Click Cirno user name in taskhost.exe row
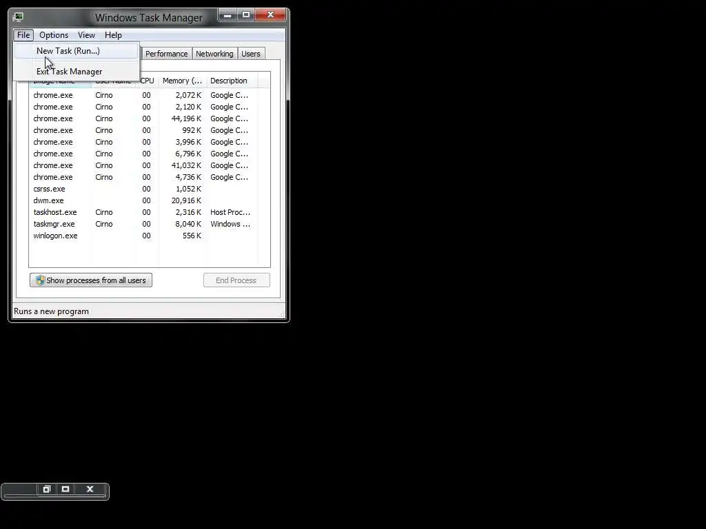 (x=104, y=212)
